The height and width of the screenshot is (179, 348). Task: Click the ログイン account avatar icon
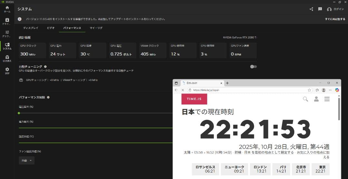[329, 9]
